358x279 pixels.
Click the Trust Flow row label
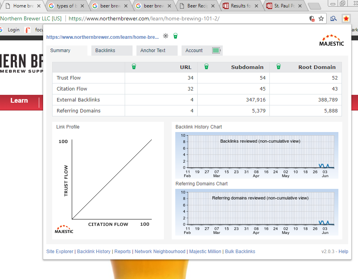[69, 78]
